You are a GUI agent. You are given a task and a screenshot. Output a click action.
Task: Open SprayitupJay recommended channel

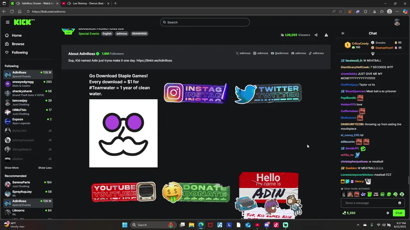pos(28,194)
